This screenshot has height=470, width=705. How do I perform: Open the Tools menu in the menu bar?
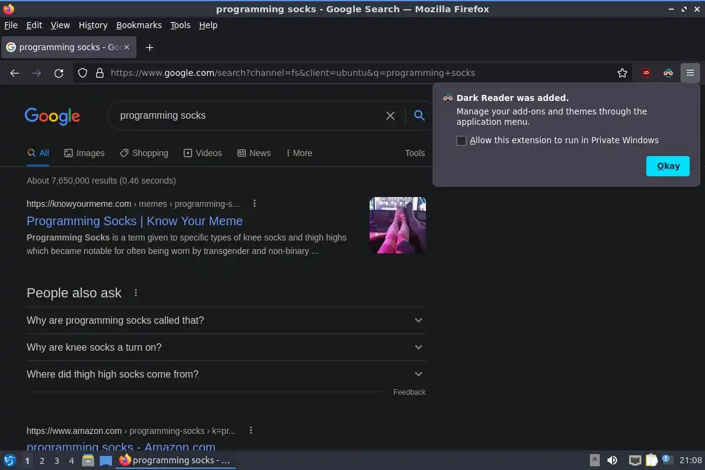click(181, 25)
